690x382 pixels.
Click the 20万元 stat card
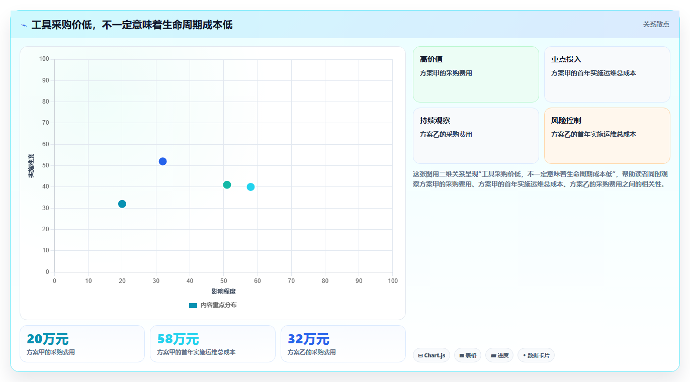pyautogui.click(x=82, y=344)
